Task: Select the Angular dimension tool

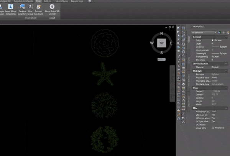Action: point(183,56)
